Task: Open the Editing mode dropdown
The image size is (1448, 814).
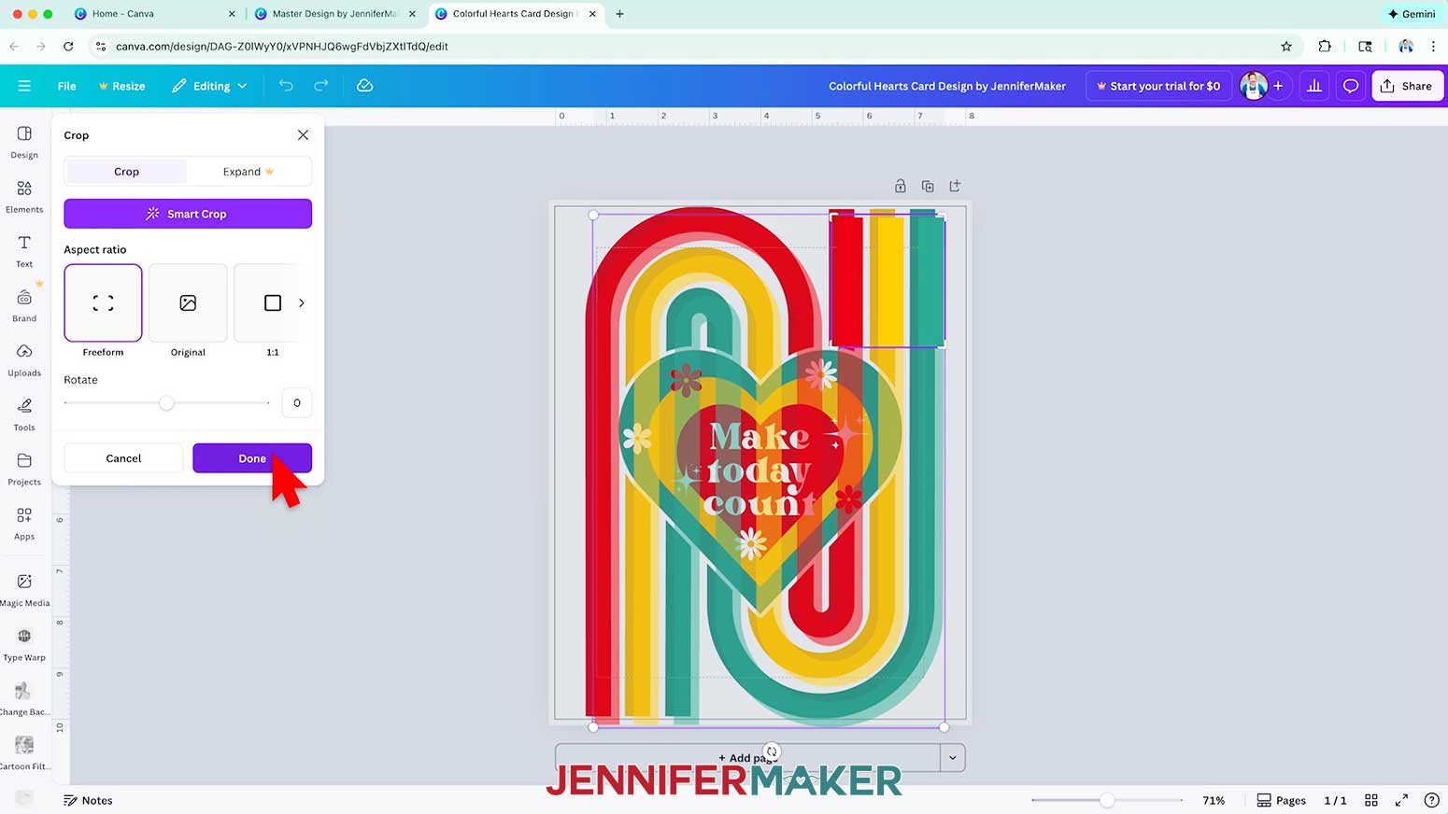Action: pyautogui.click(x=210, y=86)
